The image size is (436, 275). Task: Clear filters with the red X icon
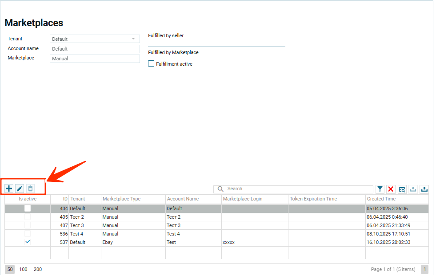(391, 189)
